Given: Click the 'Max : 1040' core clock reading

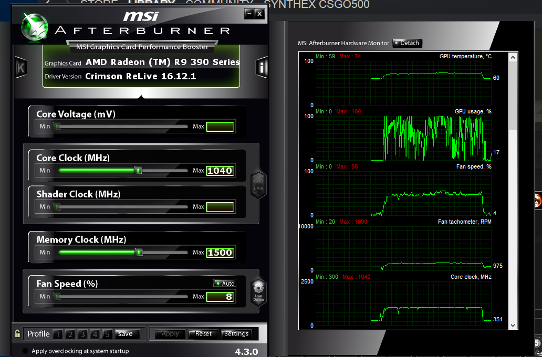Looking at the screenshot, I should (357, 277).
